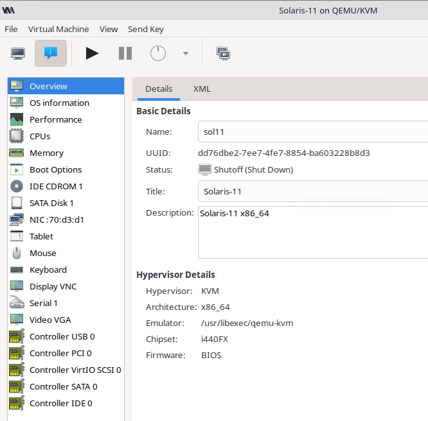Image resolution: width=428 pixels, height=421 pixels.
Task: Click the IDE CDROM 1 disc icon
Action: click(x=16, y=186)
